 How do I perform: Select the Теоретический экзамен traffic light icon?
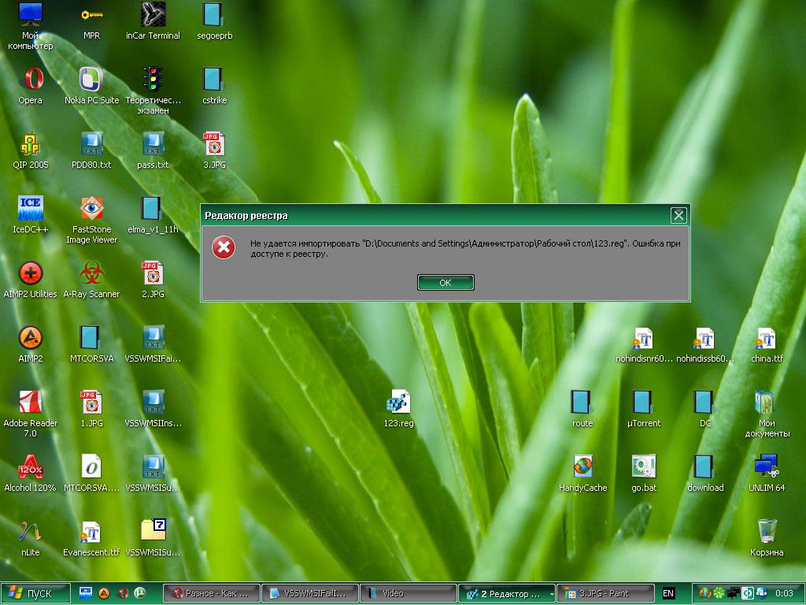point(153,91)
